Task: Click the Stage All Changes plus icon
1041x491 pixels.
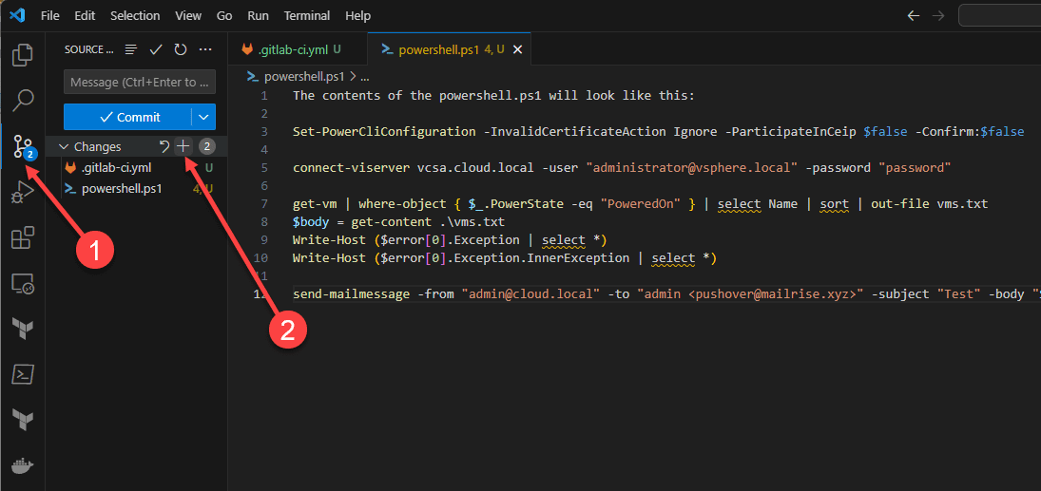Action: click(x=183, y=146)
